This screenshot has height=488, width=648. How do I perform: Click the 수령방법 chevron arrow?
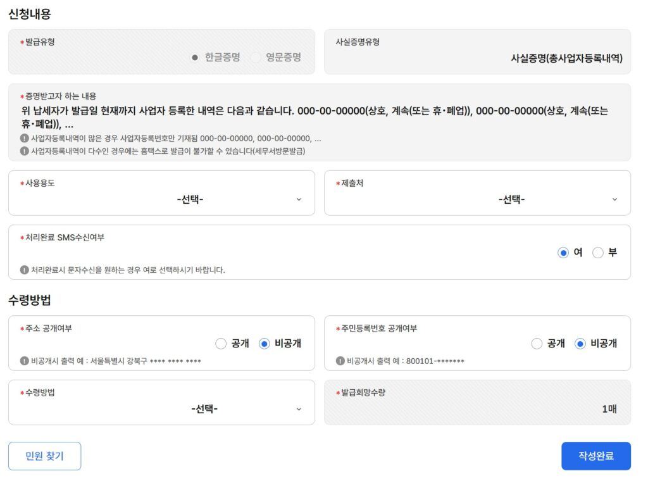(x=299, y=409)
